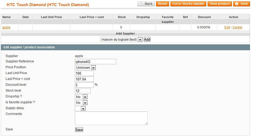The height and width of the screenshot is (137, 257).
Task: Click inside the Comments text area
Action: coord(111,118)
